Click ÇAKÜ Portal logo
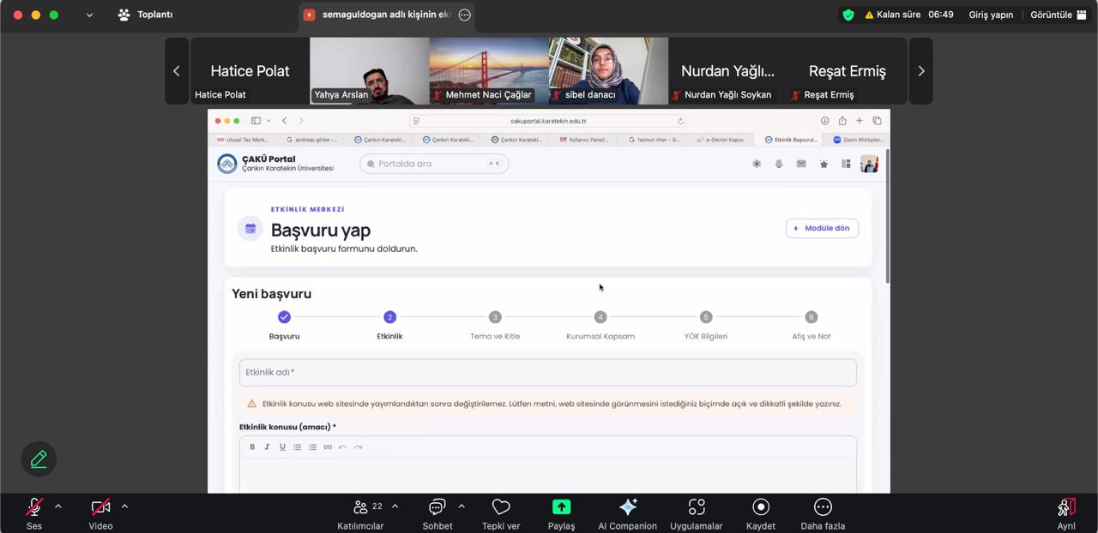Image resolution: width=1098 pixels, height=533 pixels. click(x=275, y=164)
